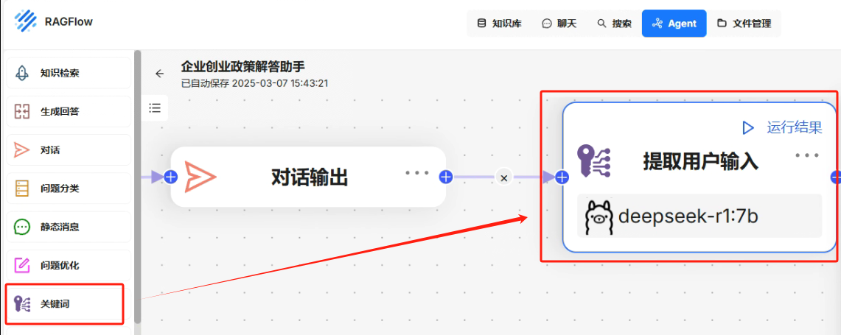Select the 静态消息 chat bubble icon
Image resolution: width=841 pixels, height=335 pixels.
[22, 227]
